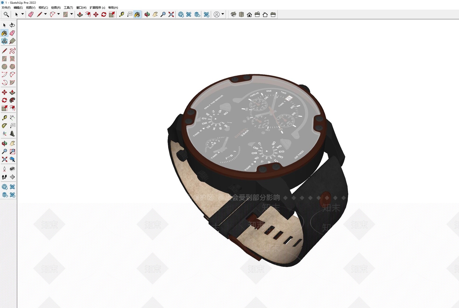Choose the Freehand tool in left toolbar
The image size is (459, 308).
(12, 51)
